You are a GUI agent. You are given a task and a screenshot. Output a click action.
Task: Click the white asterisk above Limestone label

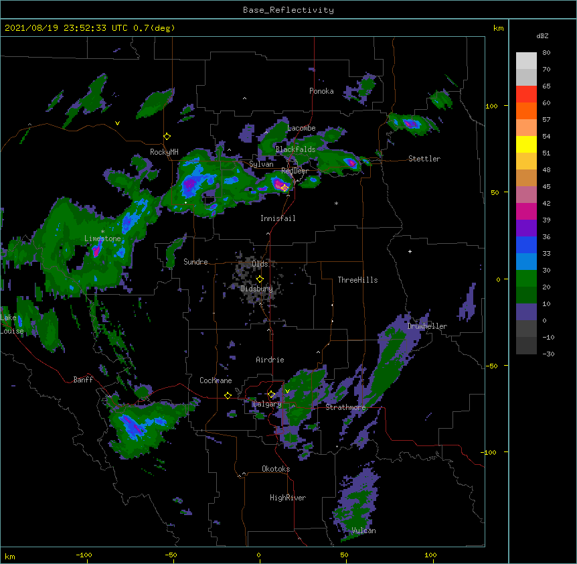point(102,232)
